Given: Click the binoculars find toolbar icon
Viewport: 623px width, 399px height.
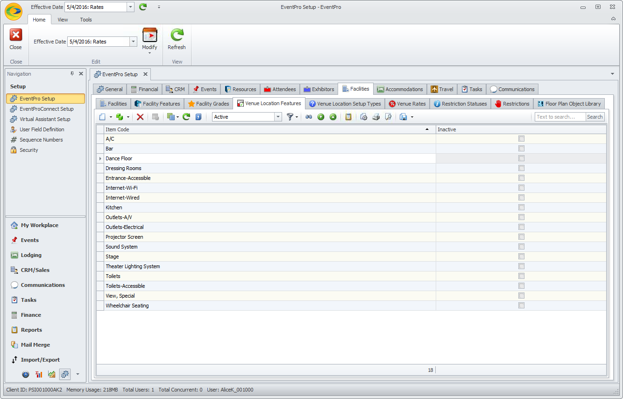Looking at the screenshot, I should [309, 117].
